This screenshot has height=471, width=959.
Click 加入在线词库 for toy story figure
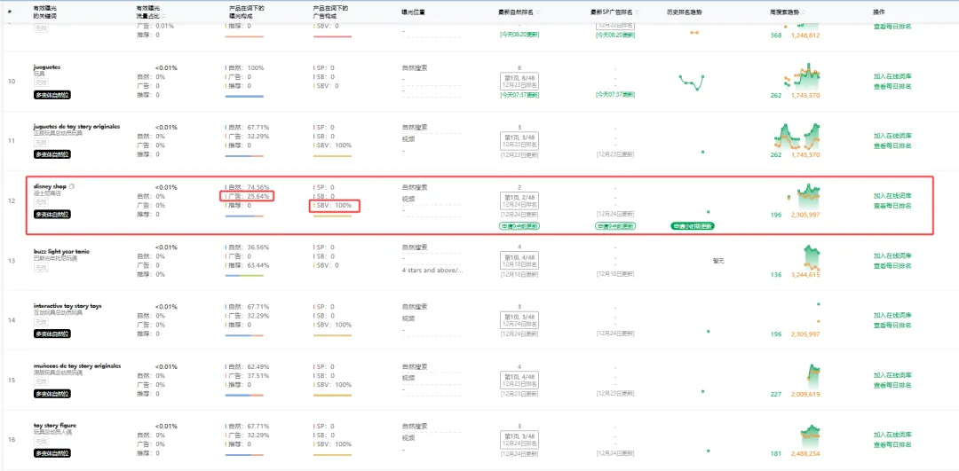point(892,435)
